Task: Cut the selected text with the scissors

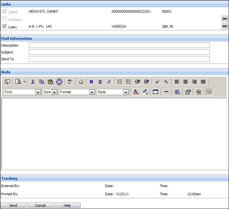Action: coord(33,82)
